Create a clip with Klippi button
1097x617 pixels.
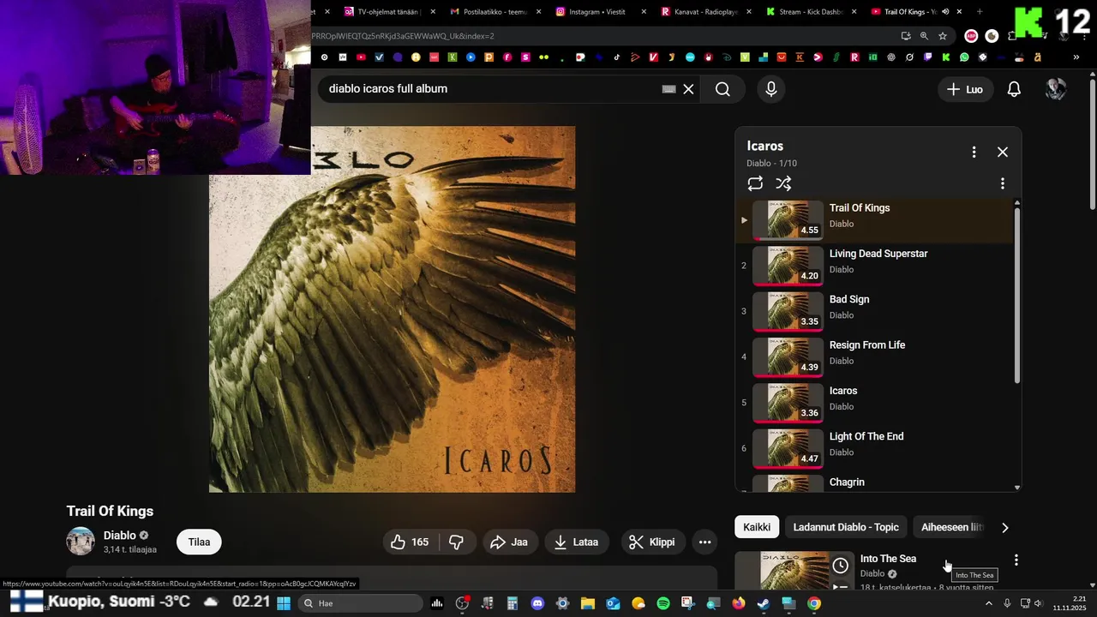pyautogui.click(x=652, y=542)
